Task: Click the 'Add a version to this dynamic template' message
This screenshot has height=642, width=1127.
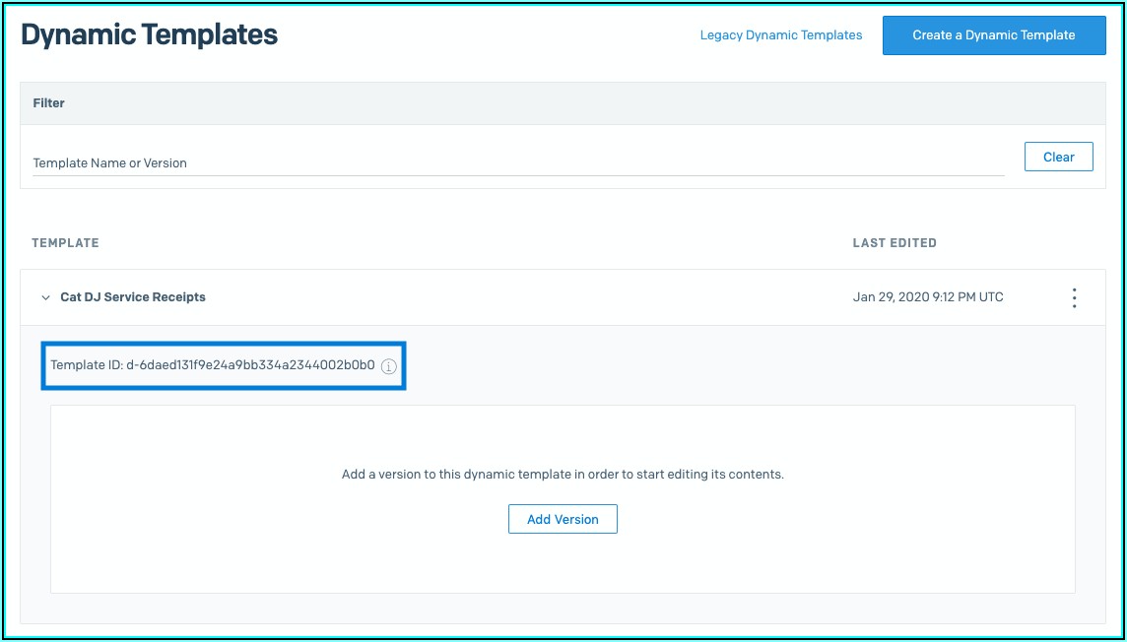Action: point(563,475)
